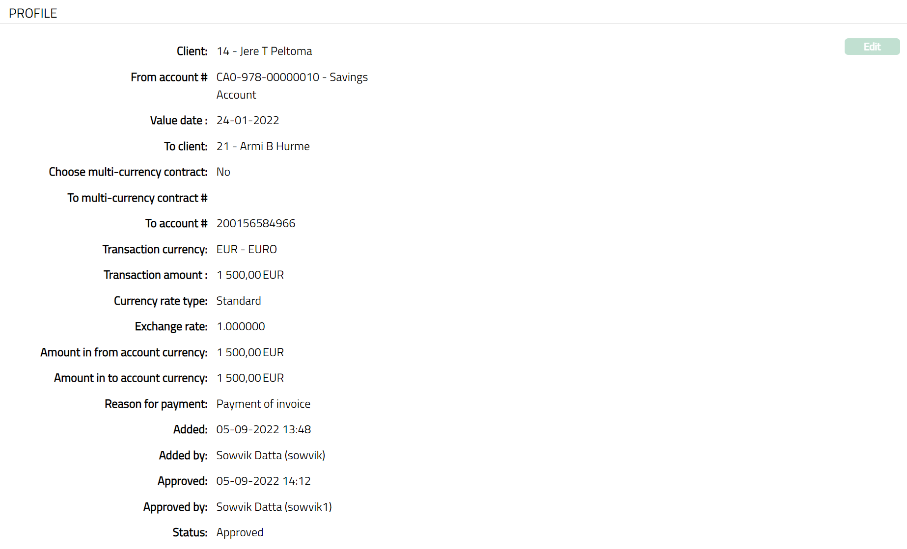
Task: Click Amount in from account currency value
Action: coord(250,352)
